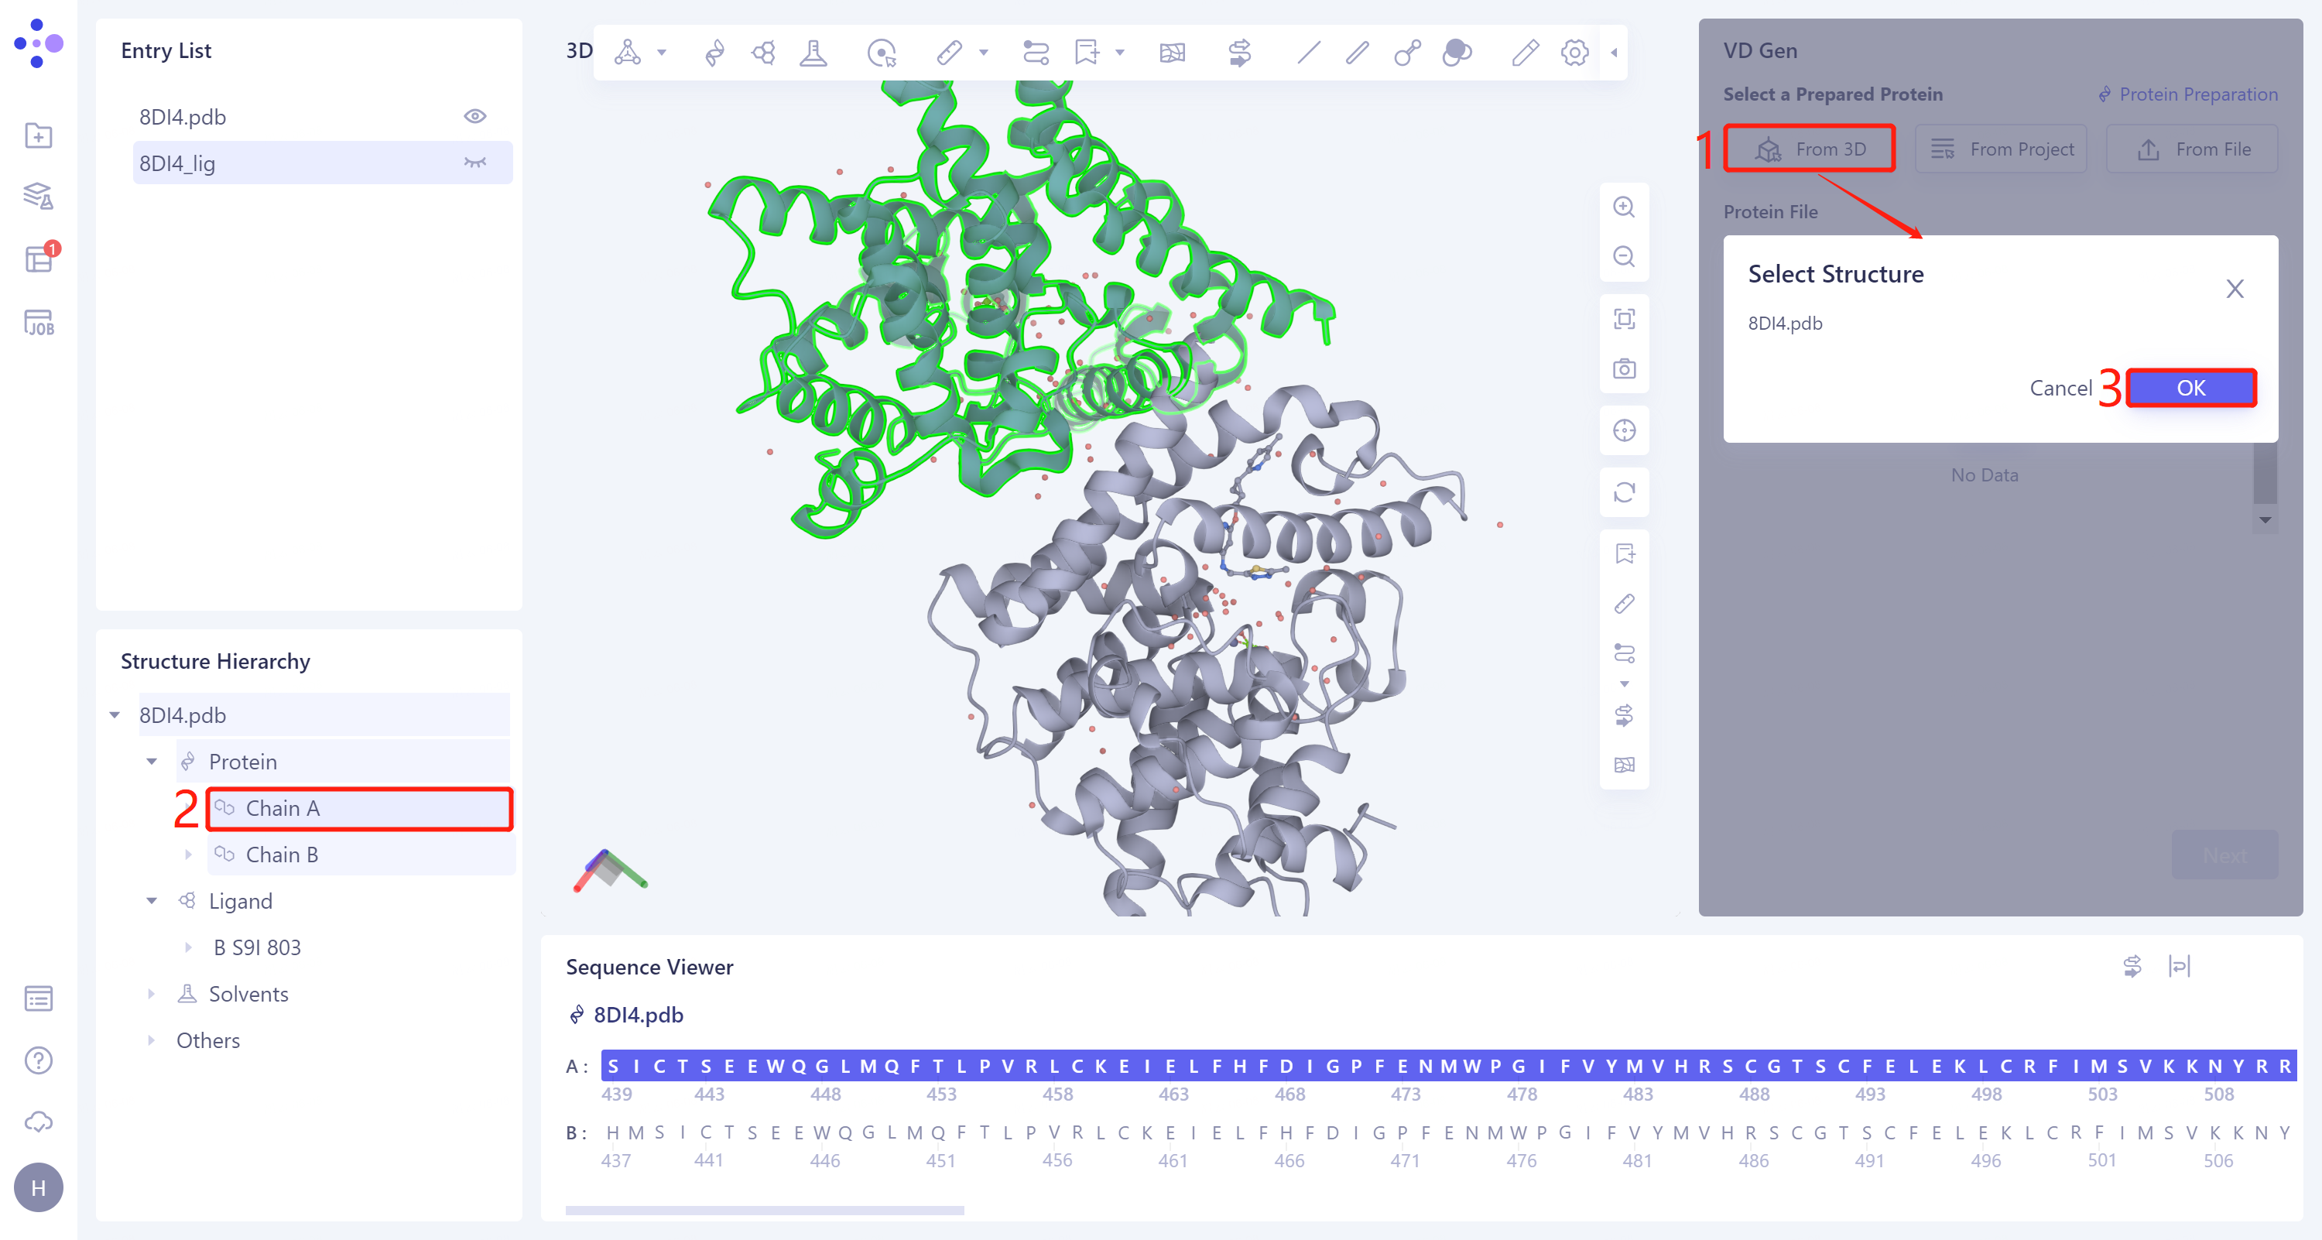The image size is (2322, 1240).
Task: Open the JOB panel in sidebar
Action: click(x=38, y=324)
